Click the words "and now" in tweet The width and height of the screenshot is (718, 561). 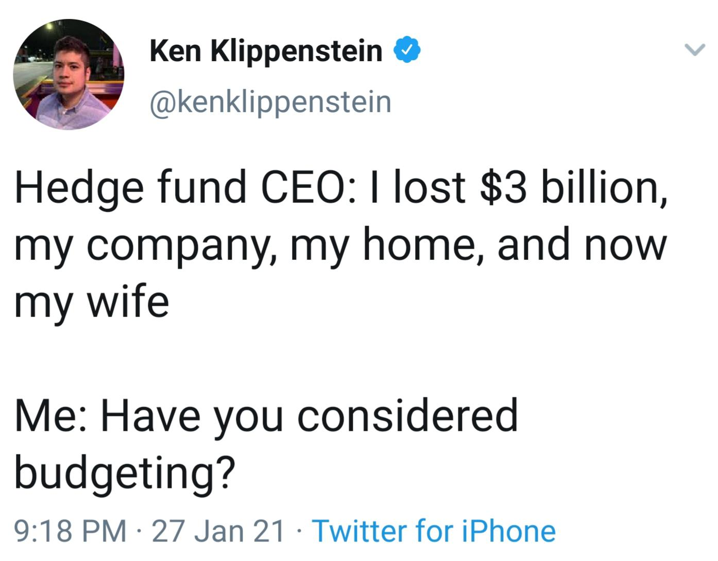tap(582, 244)
